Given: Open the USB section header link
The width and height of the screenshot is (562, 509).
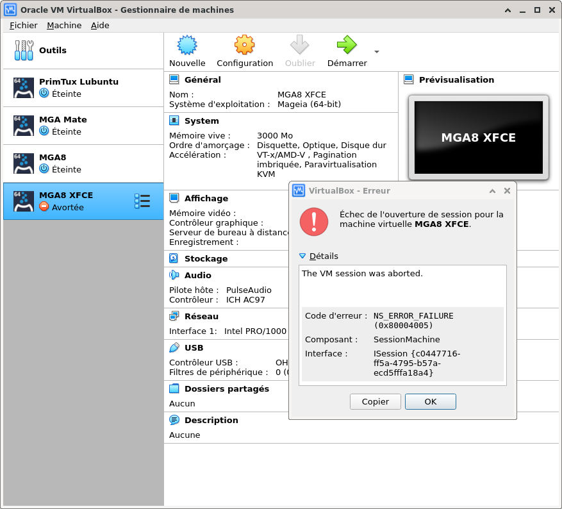Looking at the screenshot, I should coord(194,347).
